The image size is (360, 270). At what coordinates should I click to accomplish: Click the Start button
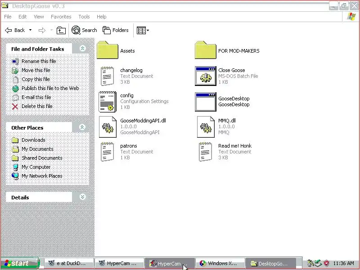[20, 263]
